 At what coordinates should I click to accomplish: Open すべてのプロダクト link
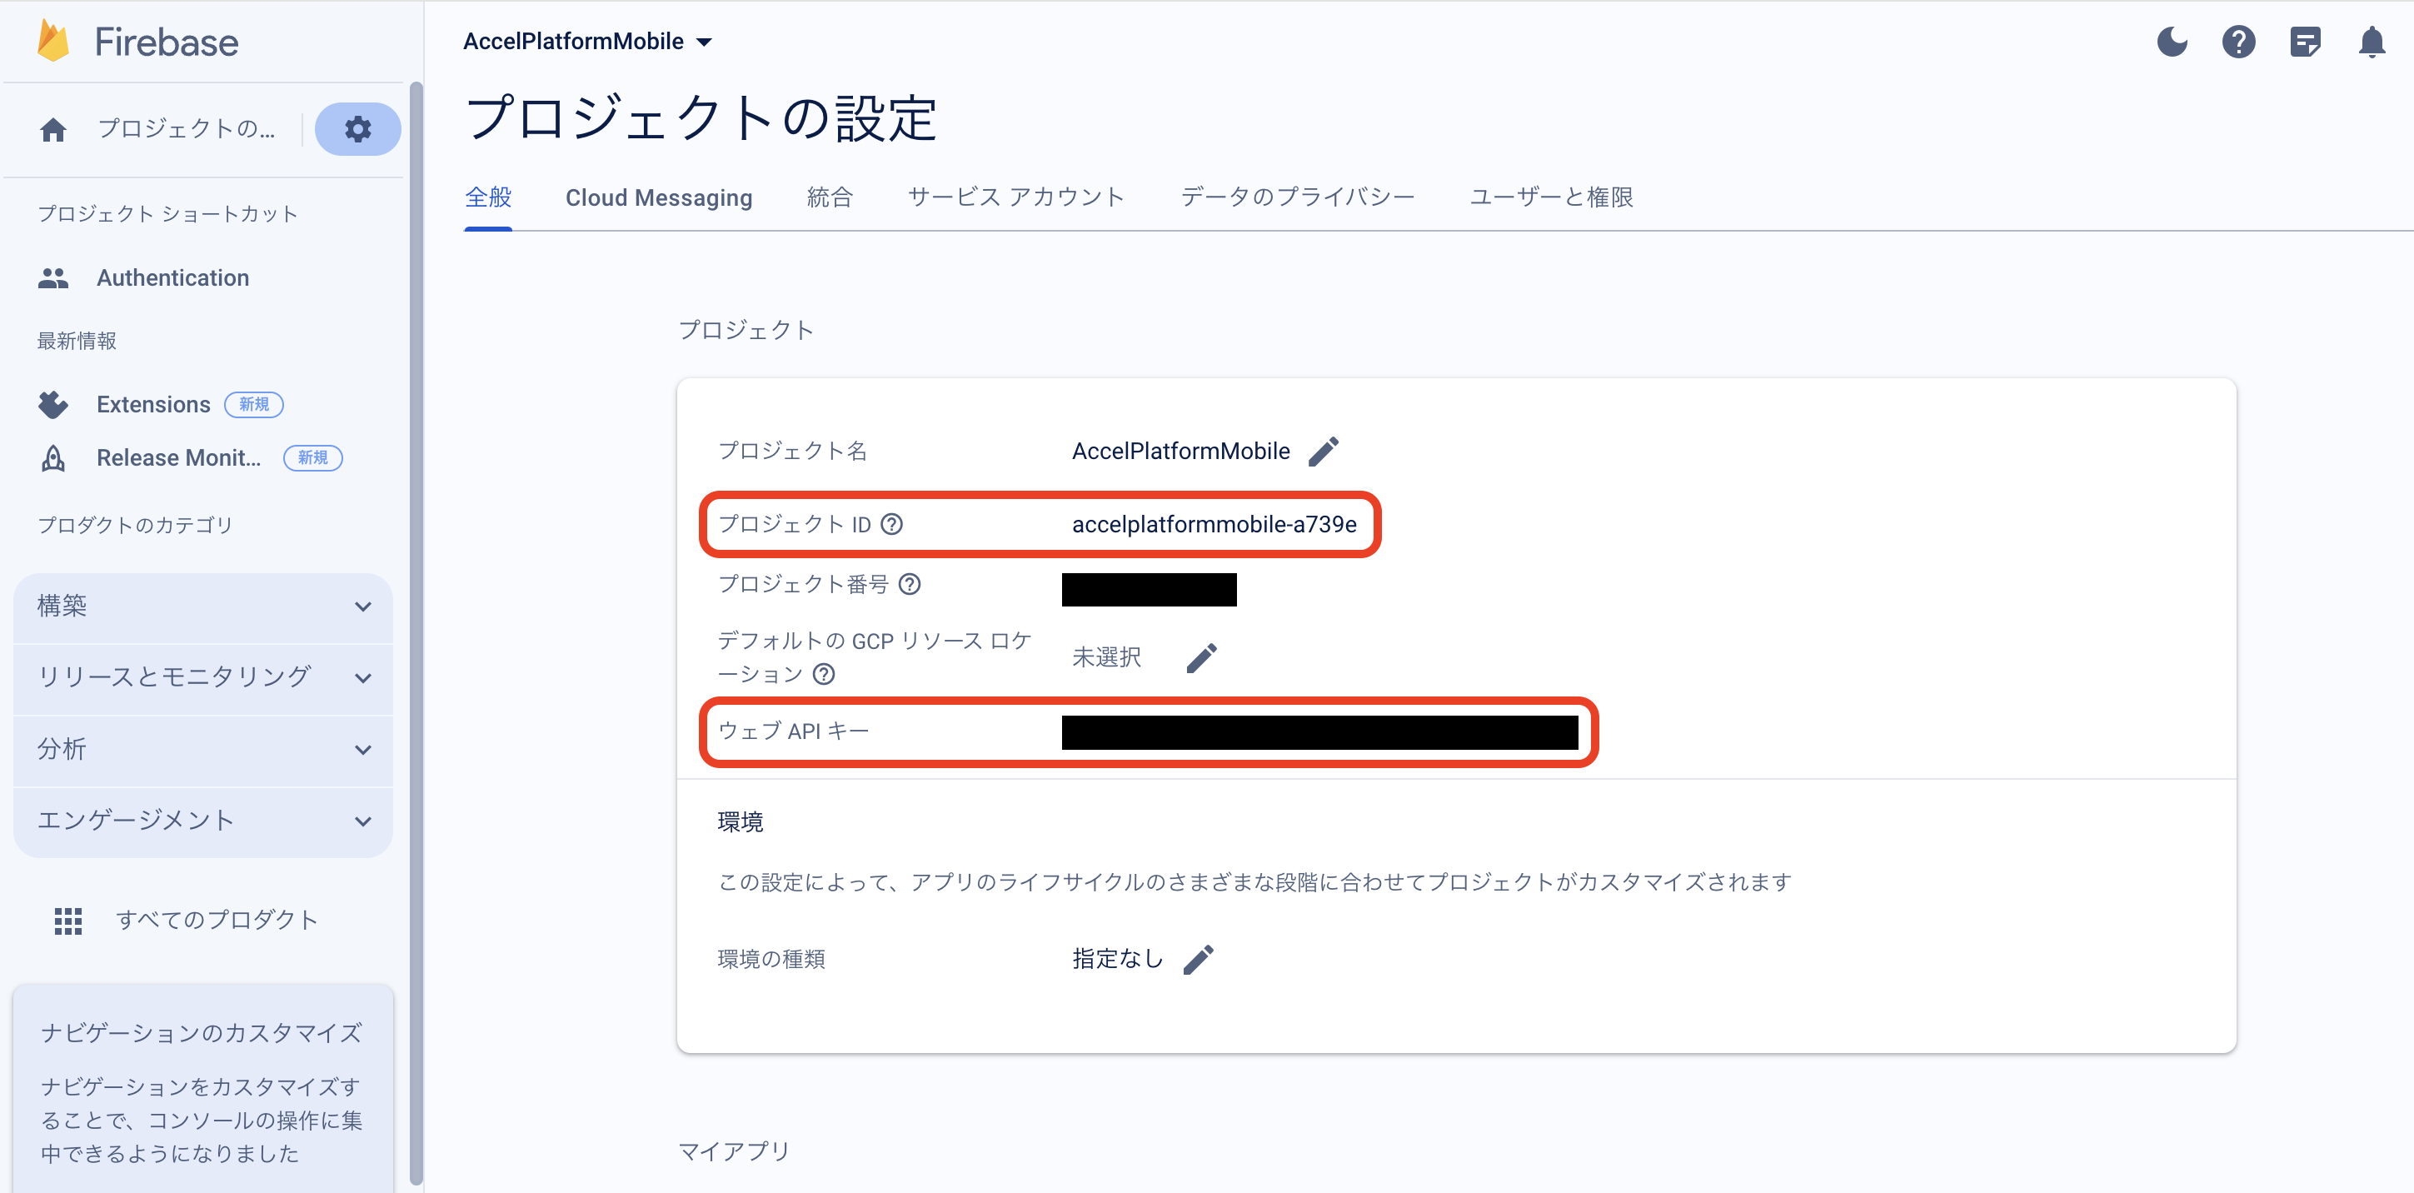click(217, 920)
